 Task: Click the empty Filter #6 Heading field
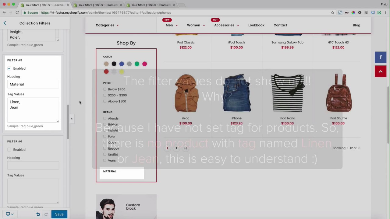(33, 165)
